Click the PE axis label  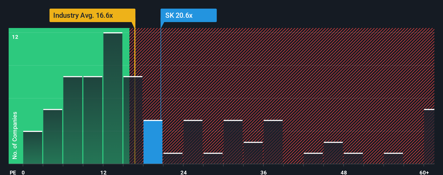(13, 172)
